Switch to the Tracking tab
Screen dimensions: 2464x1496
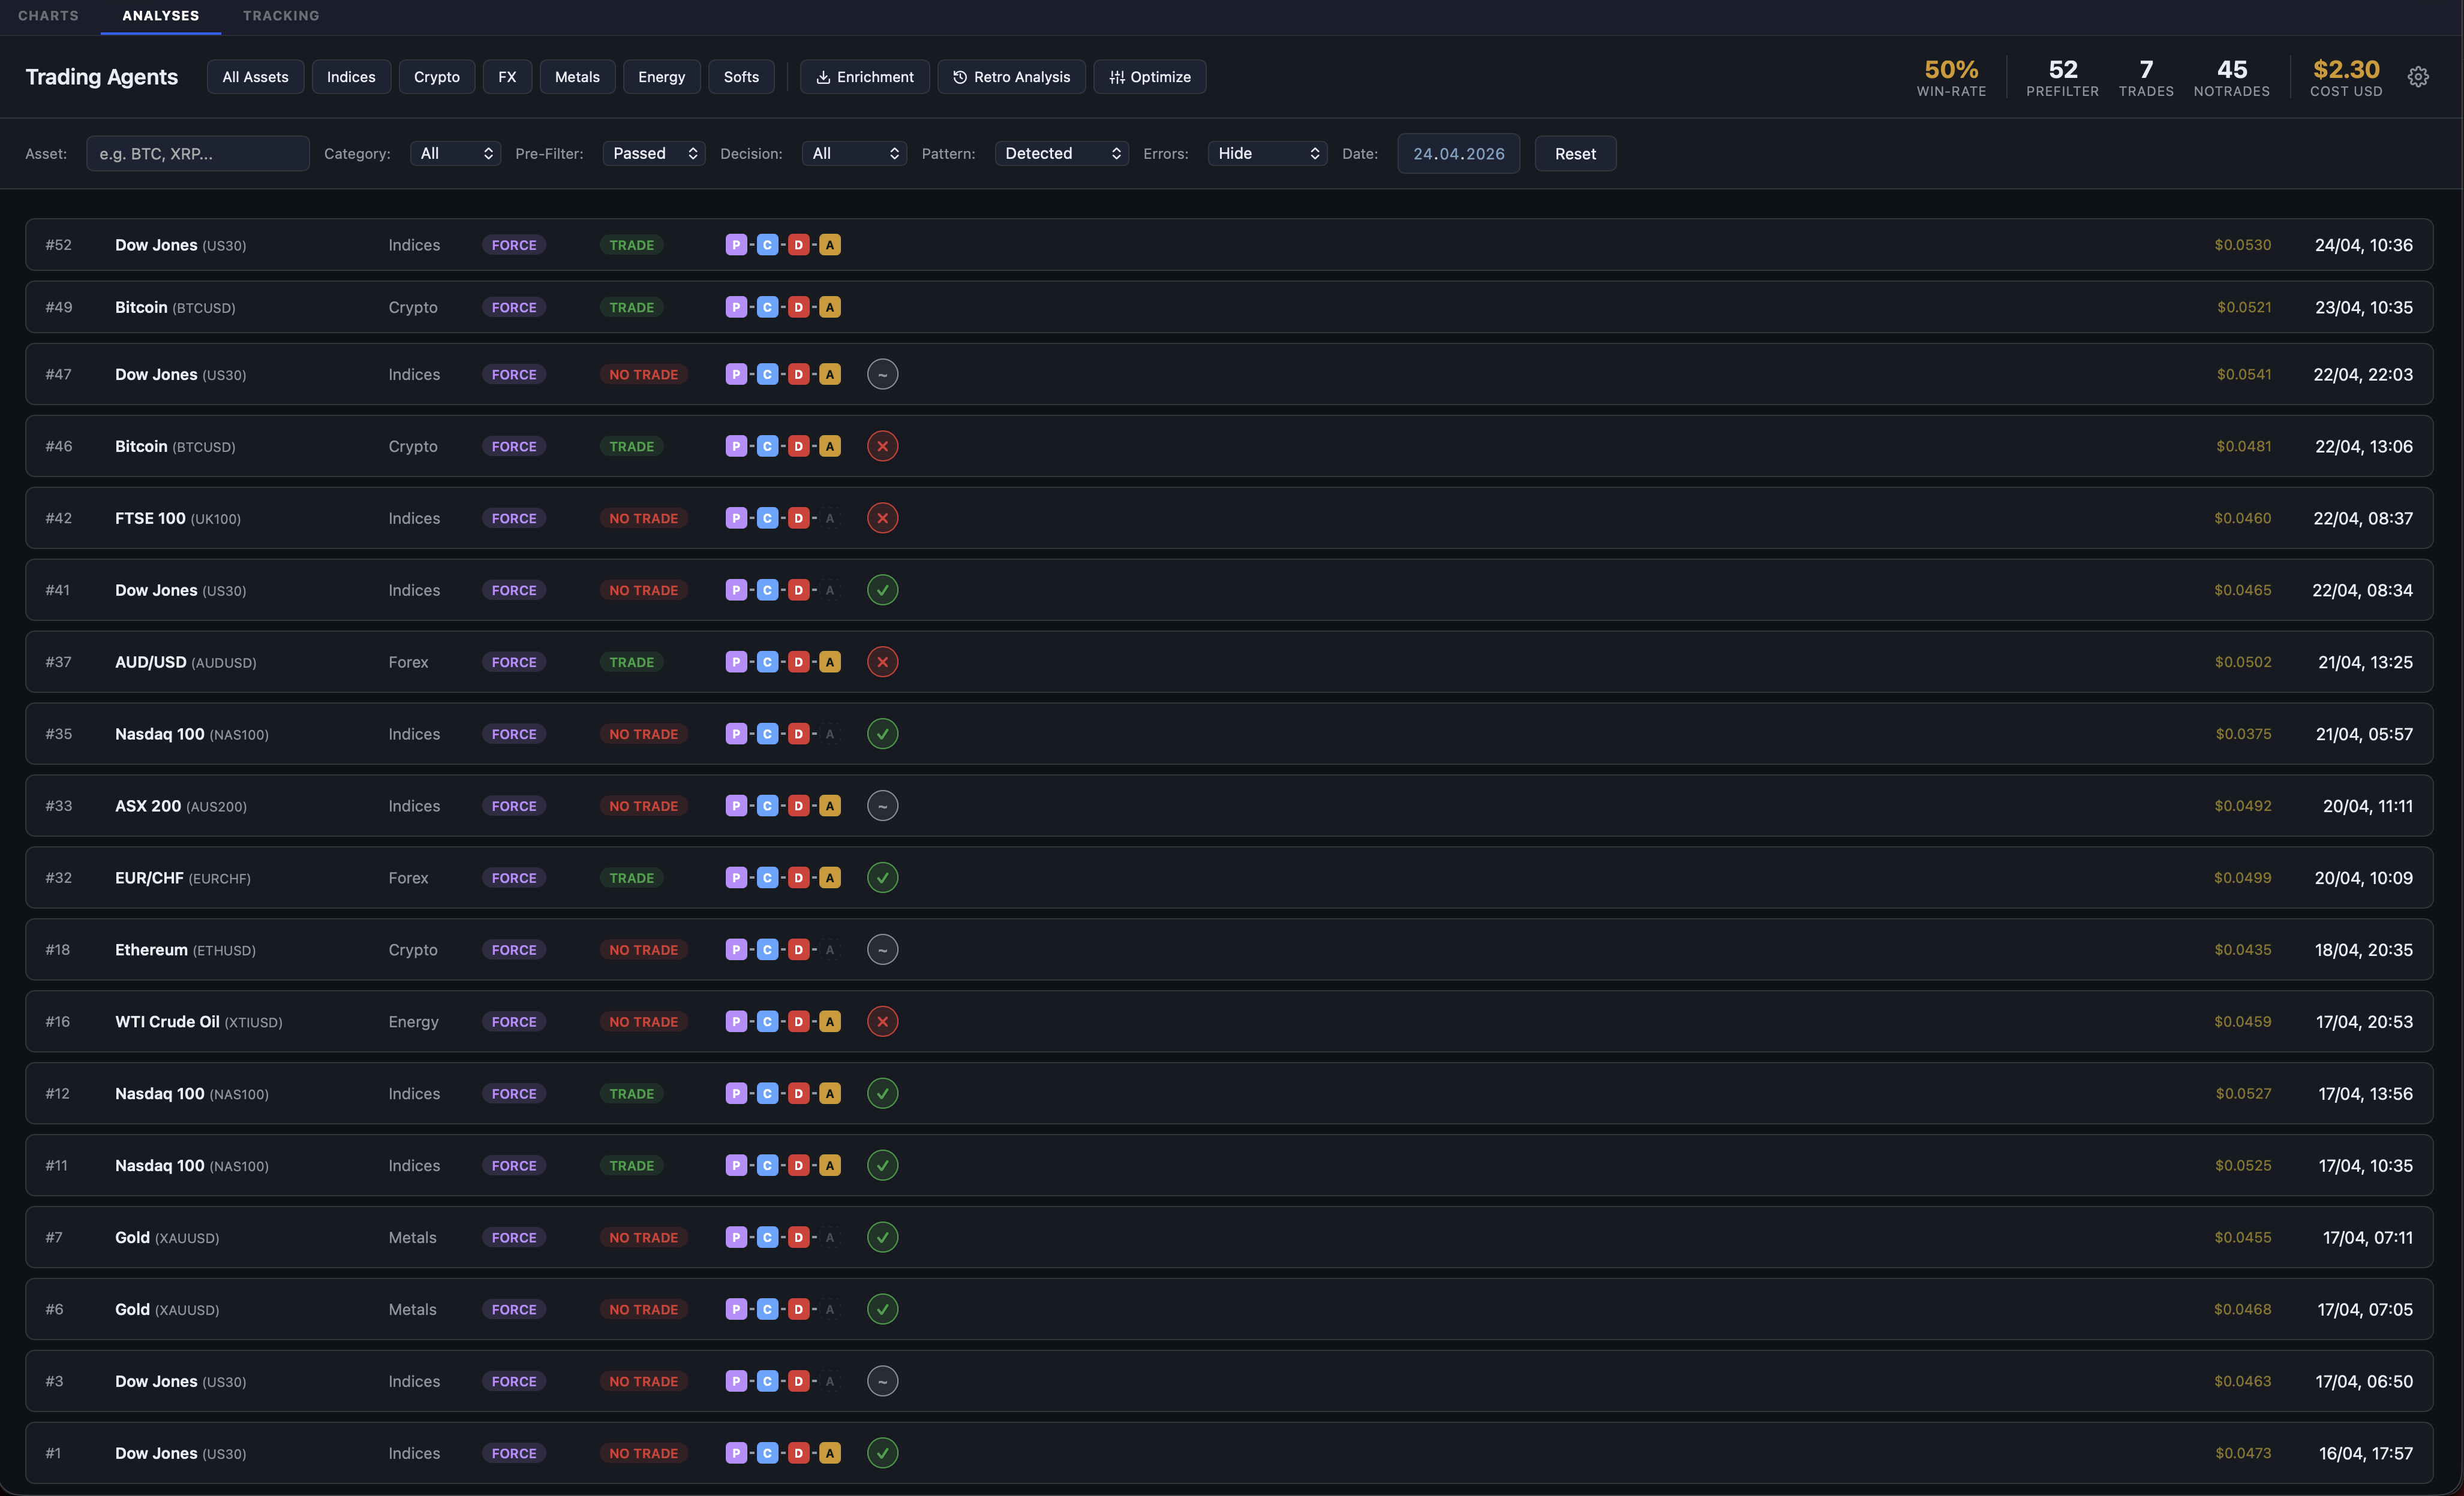281,16
